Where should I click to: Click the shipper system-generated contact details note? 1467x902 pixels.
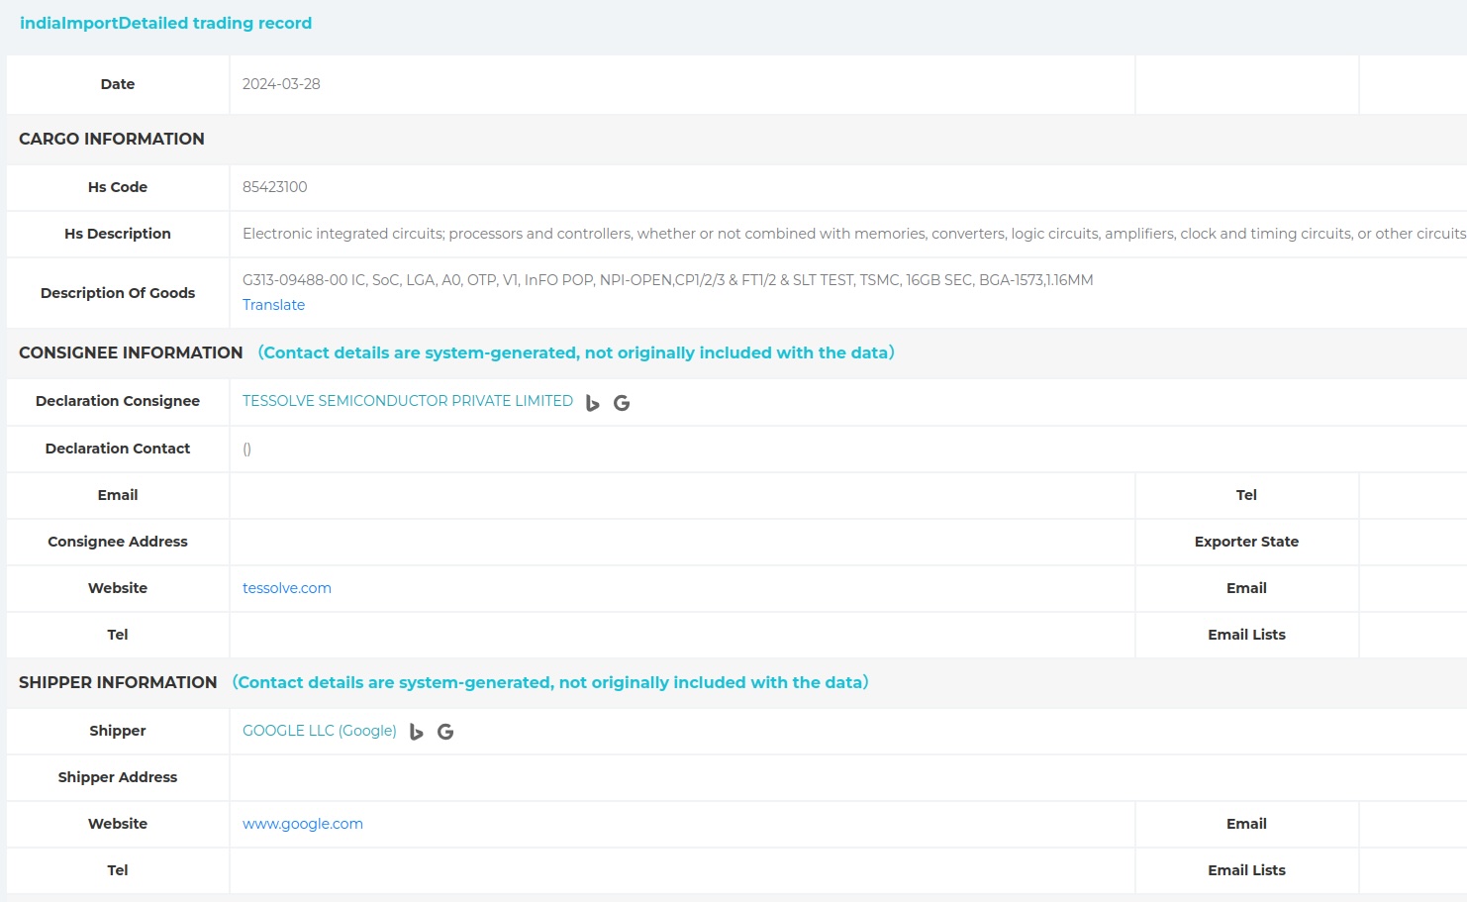point(550,682)
